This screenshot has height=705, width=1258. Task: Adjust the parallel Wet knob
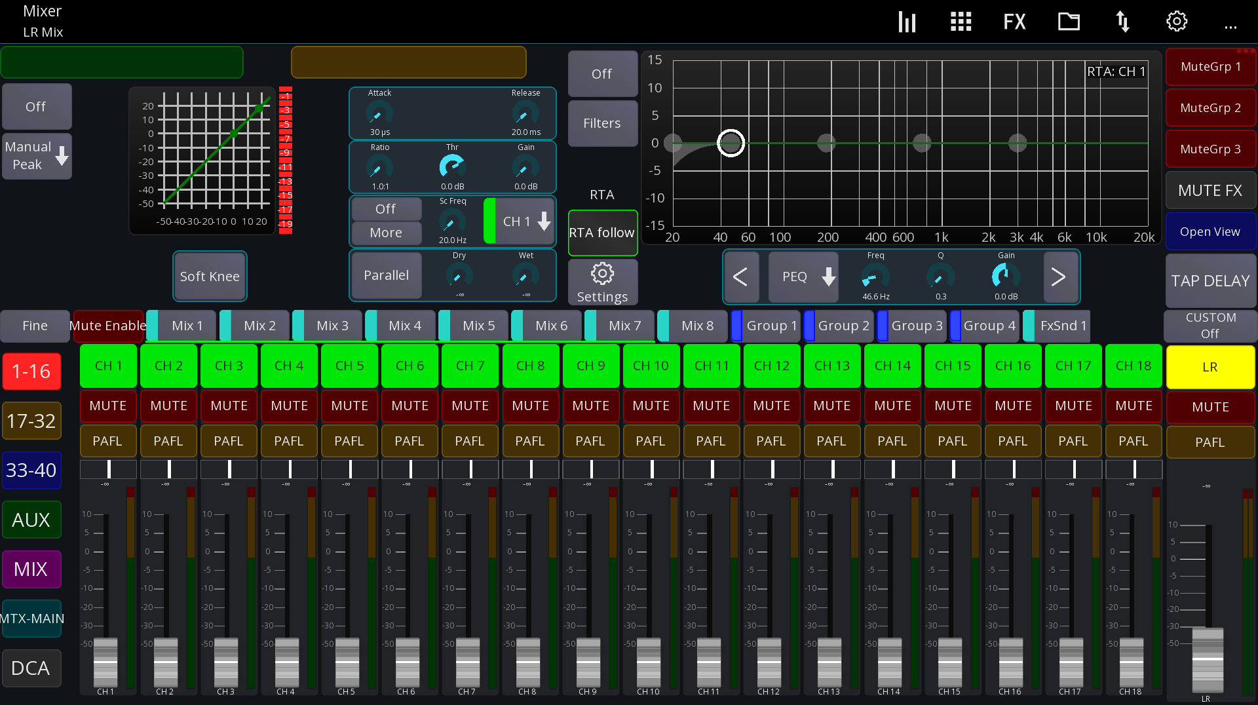pyautogui.click(x=525, y=276)
